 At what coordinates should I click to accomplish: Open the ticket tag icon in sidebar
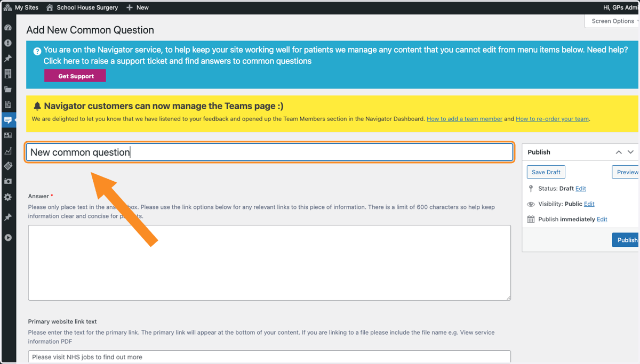click(8, 166)
